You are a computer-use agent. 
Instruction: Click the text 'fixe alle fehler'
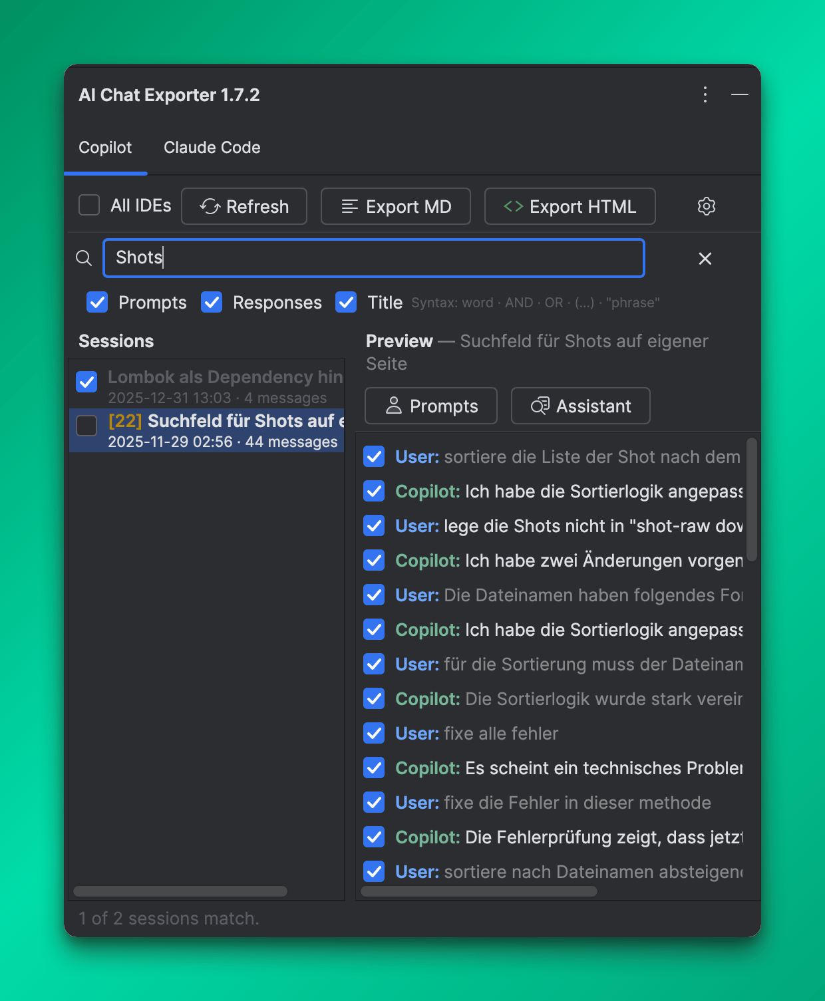pos(501,734)
